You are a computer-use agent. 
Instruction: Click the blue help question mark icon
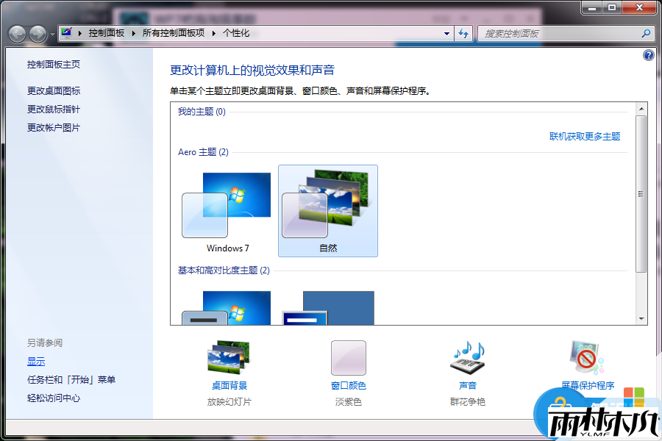[x=648, y=55]
